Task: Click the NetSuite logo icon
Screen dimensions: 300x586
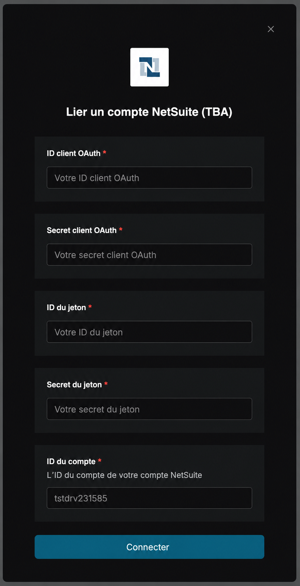Action: 149,67
